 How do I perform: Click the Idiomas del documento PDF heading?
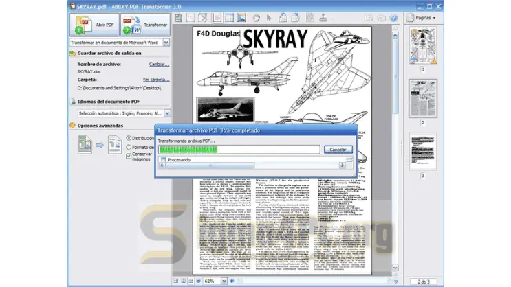coord(109,102)
